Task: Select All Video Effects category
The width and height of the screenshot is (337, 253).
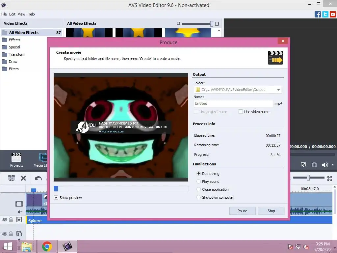Action: (x=32, y=33)
